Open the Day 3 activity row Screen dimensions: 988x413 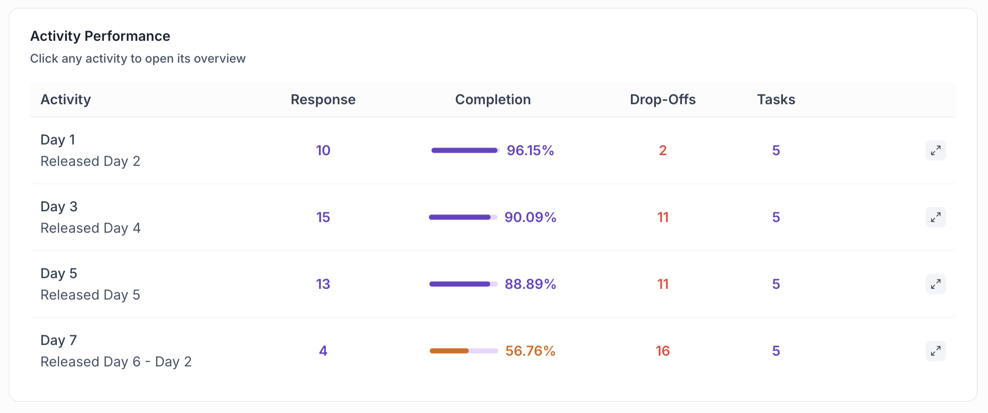493,217
